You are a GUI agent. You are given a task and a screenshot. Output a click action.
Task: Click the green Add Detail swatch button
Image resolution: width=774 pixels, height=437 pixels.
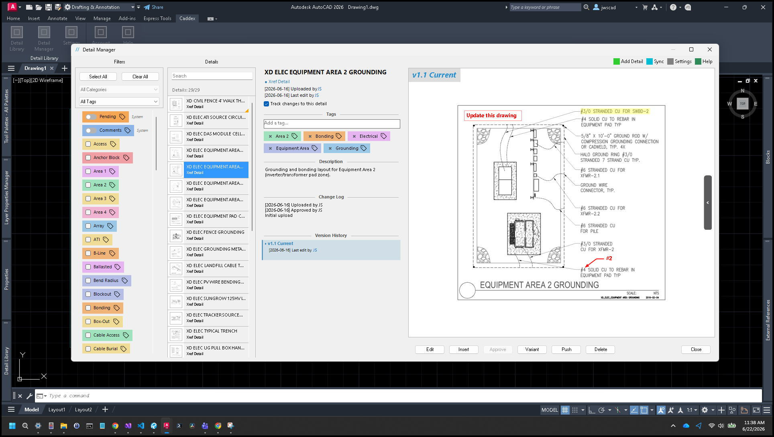click(x=616, y=61)
